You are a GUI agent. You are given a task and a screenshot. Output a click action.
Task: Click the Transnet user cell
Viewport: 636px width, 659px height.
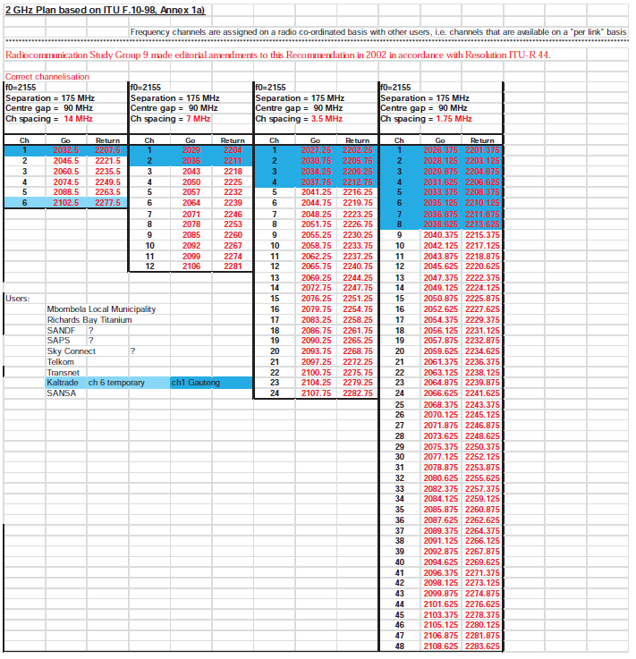(x=63, y=372)
